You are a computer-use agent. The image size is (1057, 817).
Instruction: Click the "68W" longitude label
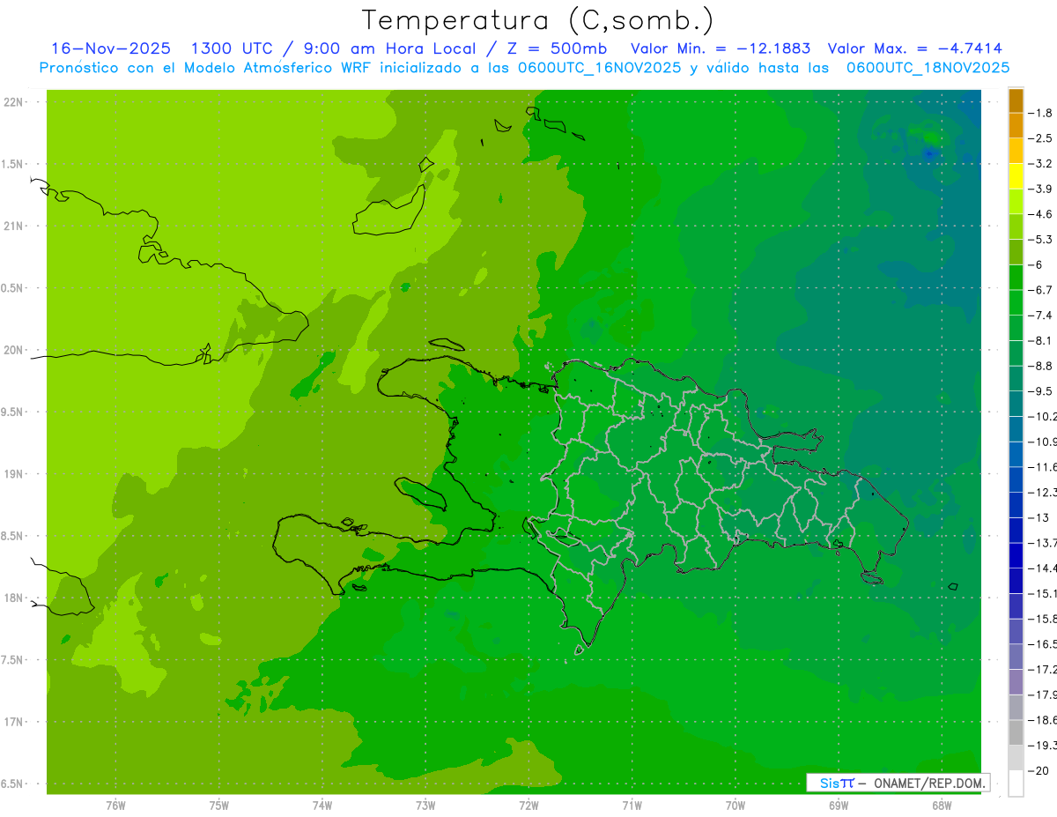(942, 806)
